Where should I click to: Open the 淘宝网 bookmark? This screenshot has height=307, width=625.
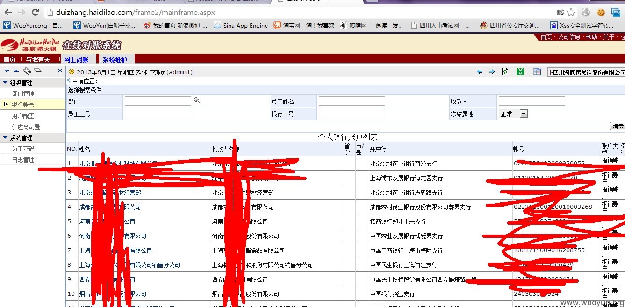click(304, 26)
